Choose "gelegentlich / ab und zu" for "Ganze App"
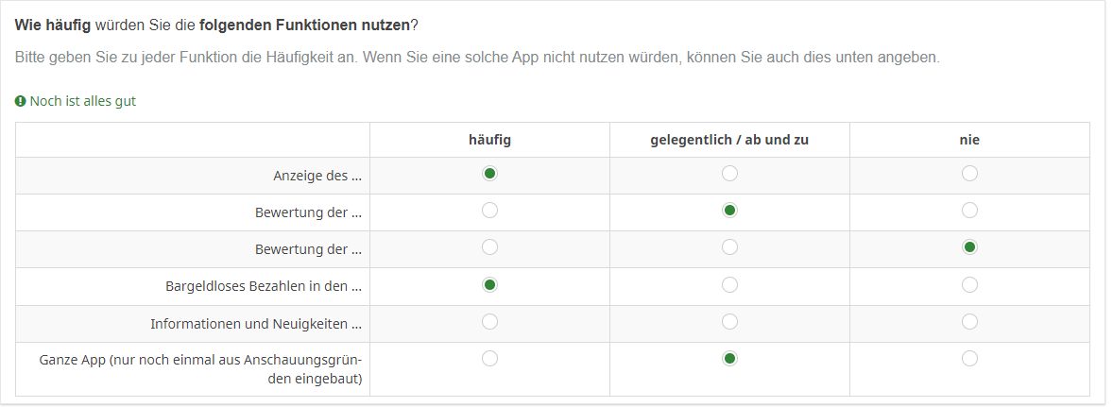 [729, 359]
